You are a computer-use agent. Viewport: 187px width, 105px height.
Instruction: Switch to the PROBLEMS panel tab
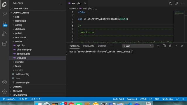coord(89,46)
